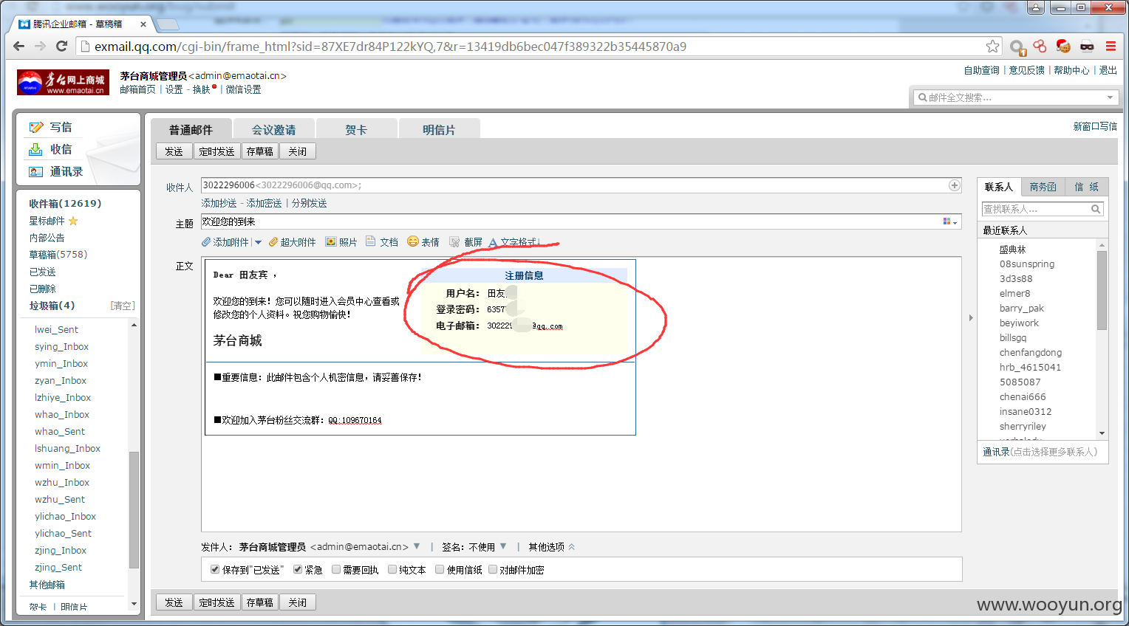
Task: Open the lwei_Sent folder
Action: coord(56,329)
